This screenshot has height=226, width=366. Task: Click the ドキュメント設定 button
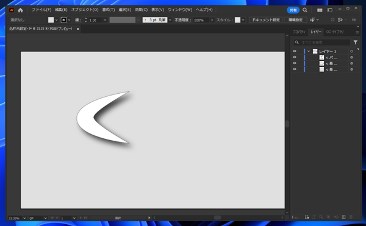266,20
